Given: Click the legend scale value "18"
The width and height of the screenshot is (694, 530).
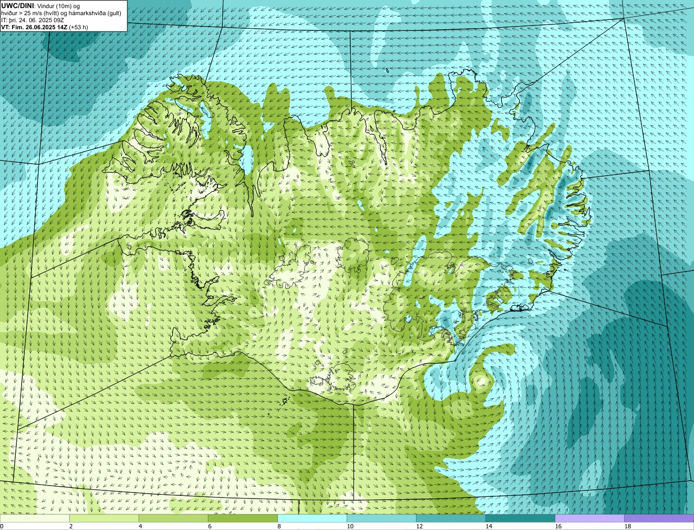Looking at the screenshot, I should coord(628,526).
